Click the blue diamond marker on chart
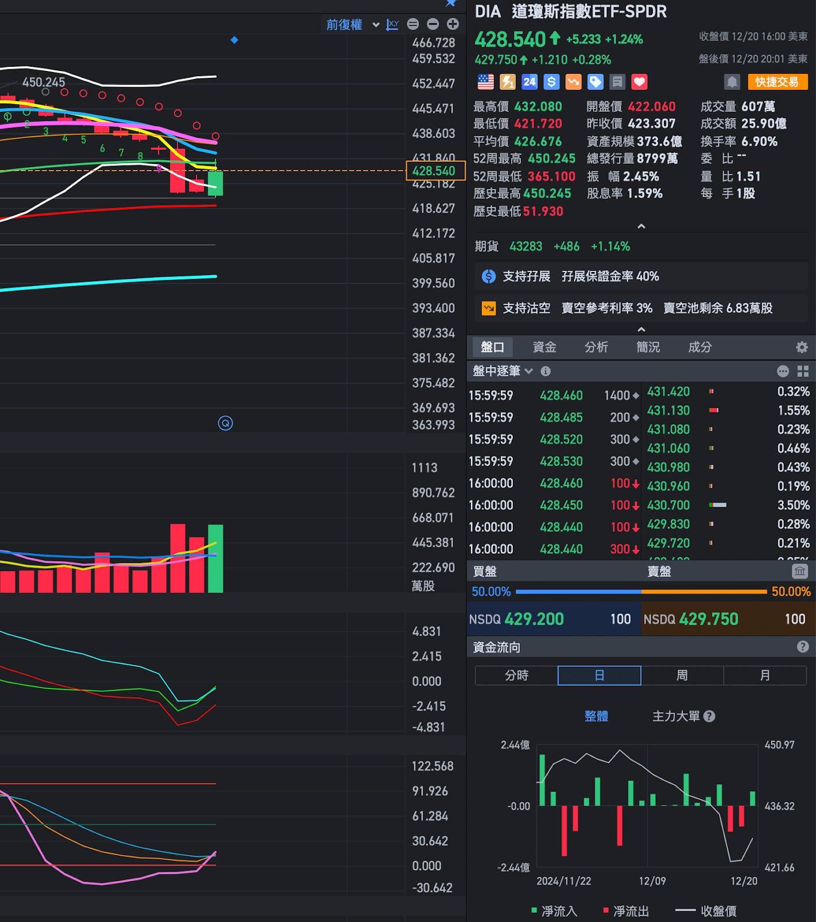This screenshot has width=816, height=922. 235,40
